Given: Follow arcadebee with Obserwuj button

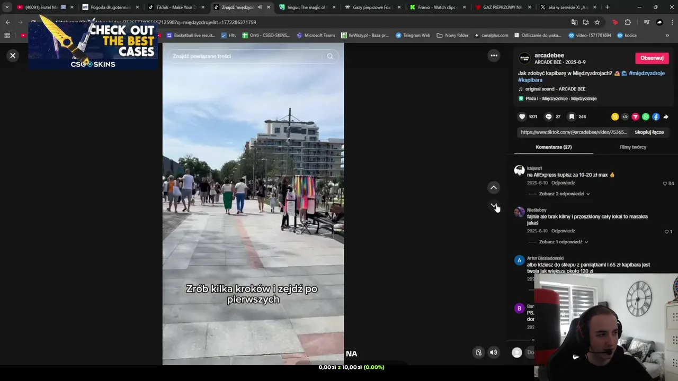Looking at the screenshot, I should point(652,58).
